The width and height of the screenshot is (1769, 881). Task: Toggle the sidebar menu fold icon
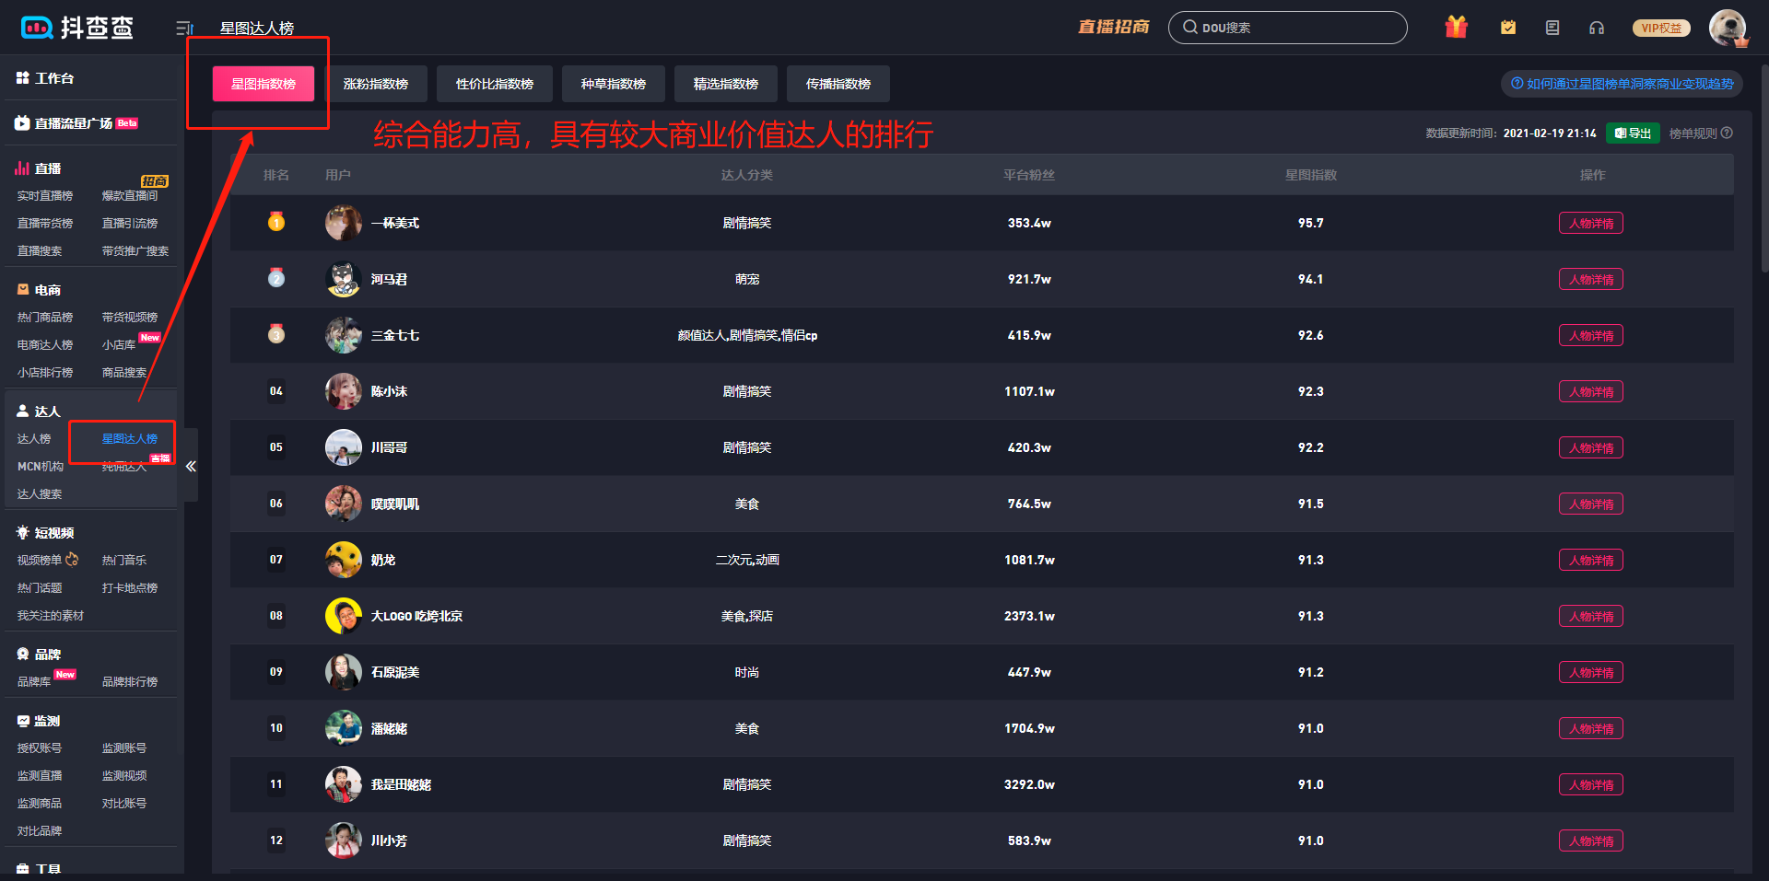pos(184,29)
